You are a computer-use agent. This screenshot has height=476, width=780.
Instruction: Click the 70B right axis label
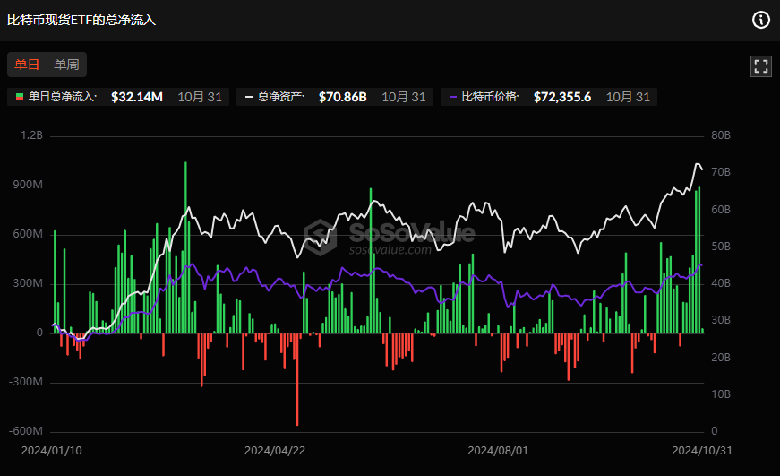(x=721, y=172)
